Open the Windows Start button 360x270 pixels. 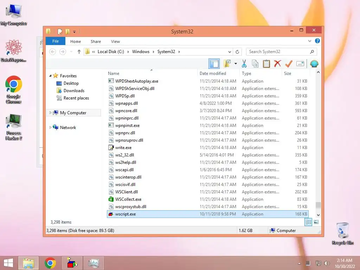[x=8, y=263]
